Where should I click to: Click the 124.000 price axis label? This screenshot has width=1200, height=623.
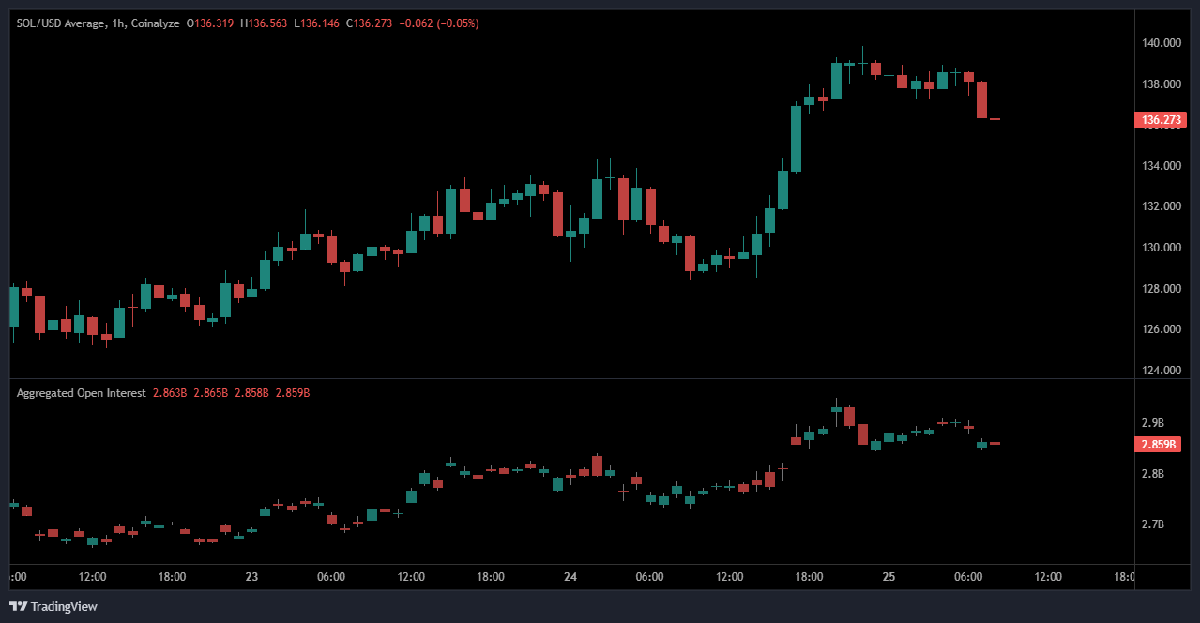(x=1162, y=371)
